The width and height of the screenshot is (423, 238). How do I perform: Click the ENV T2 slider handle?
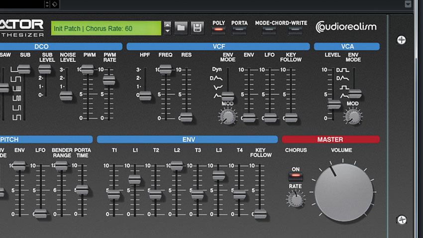click(156, 194)
